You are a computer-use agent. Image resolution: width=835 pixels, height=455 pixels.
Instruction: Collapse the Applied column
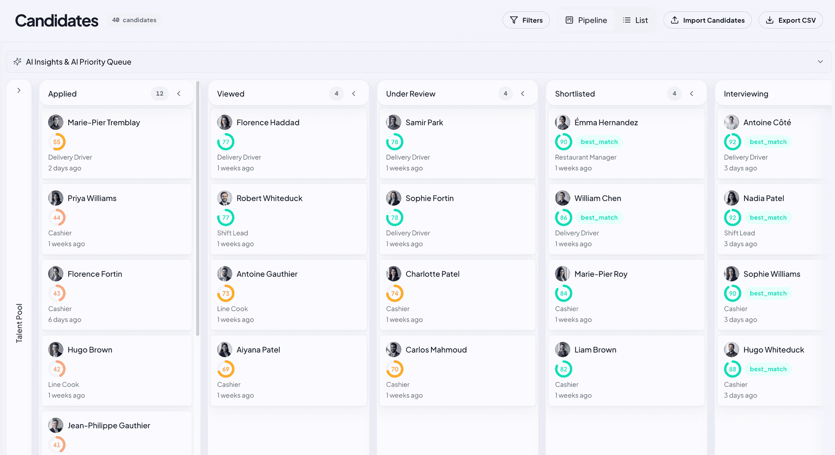tap(179, 93)
